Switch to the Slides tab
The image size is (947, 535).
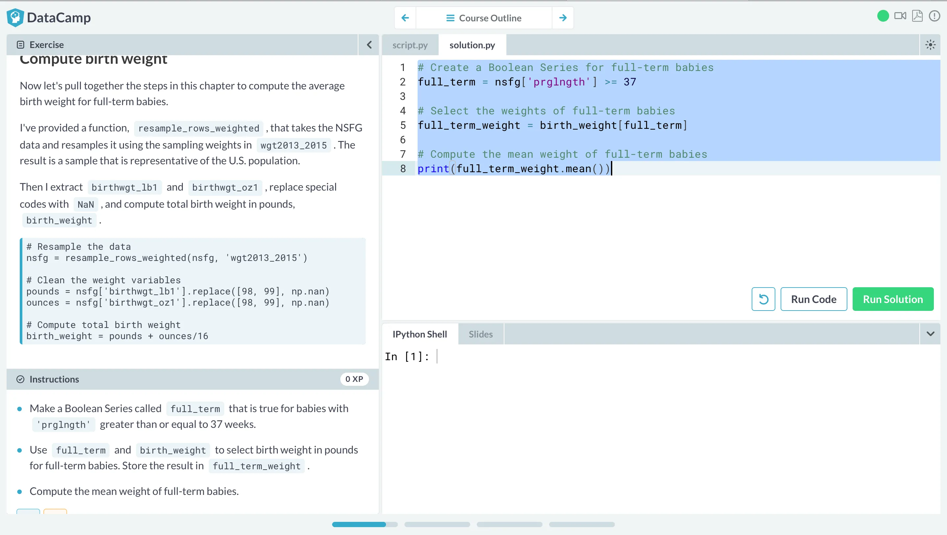click(x=481, y=334)
